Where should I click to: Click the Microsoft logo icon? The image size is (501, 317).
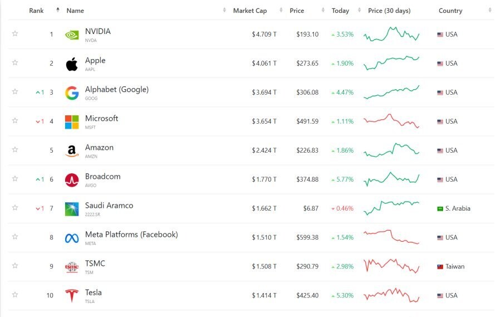72,122
